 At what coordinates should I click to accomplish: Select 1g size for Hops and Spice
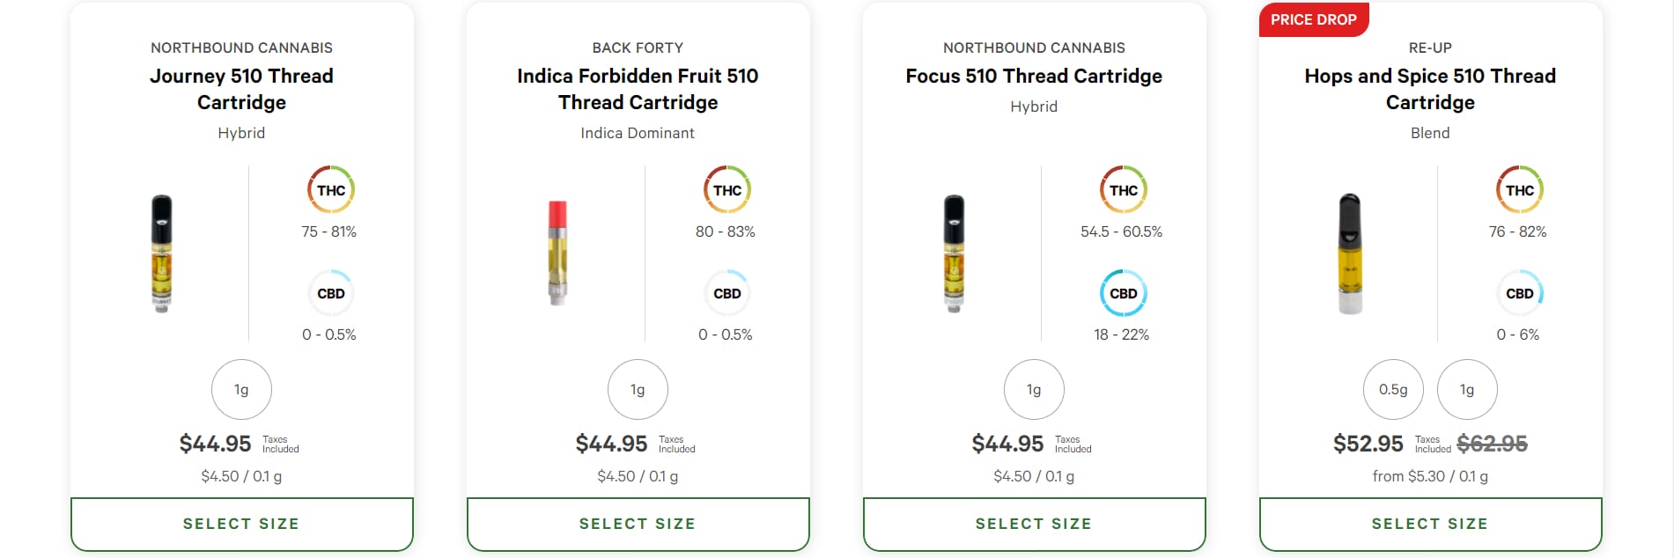click(1467, 389)
